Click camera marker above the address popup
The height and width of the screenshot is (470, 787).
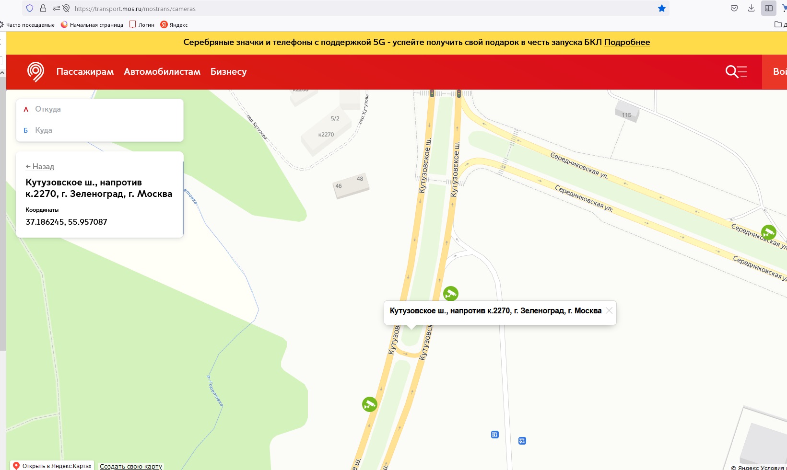coord(450,293)
